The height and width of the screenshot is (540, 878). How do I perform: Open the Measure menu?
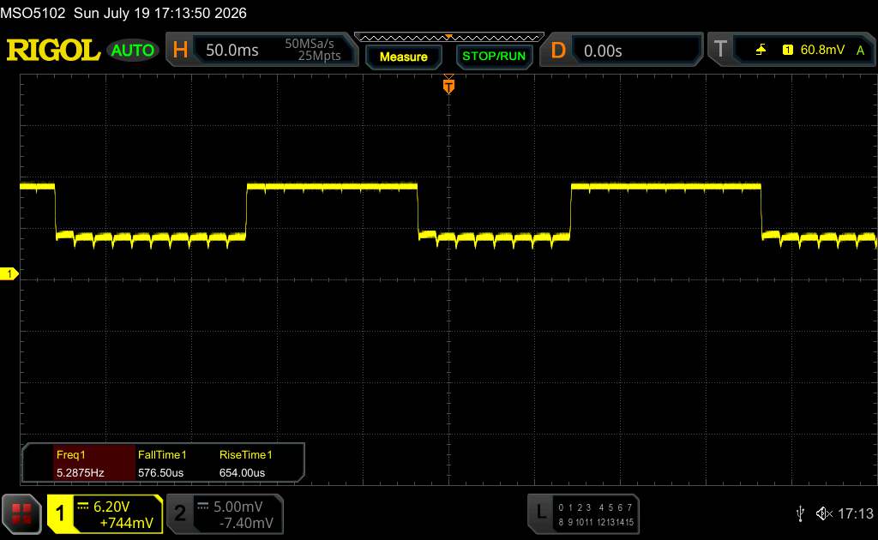coord(403,57)
